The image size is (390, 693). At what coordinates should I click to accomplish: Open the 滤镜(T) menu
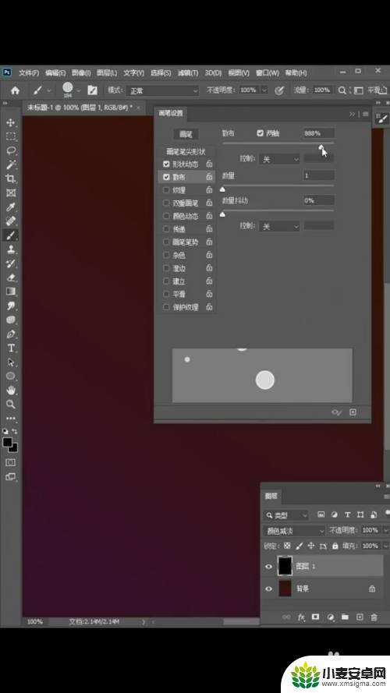[x=187, y=72]
